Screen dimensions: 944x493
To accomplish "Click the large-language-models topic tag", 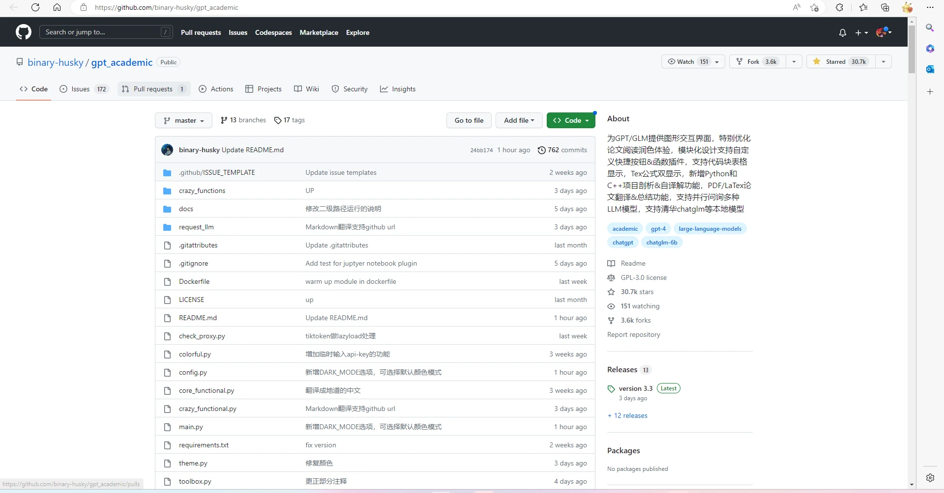I will click(x=710, y=229).
